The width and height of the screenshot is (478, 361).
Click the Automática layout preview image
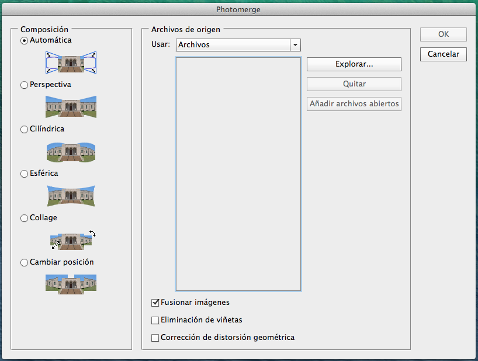[x=71, y=63]
